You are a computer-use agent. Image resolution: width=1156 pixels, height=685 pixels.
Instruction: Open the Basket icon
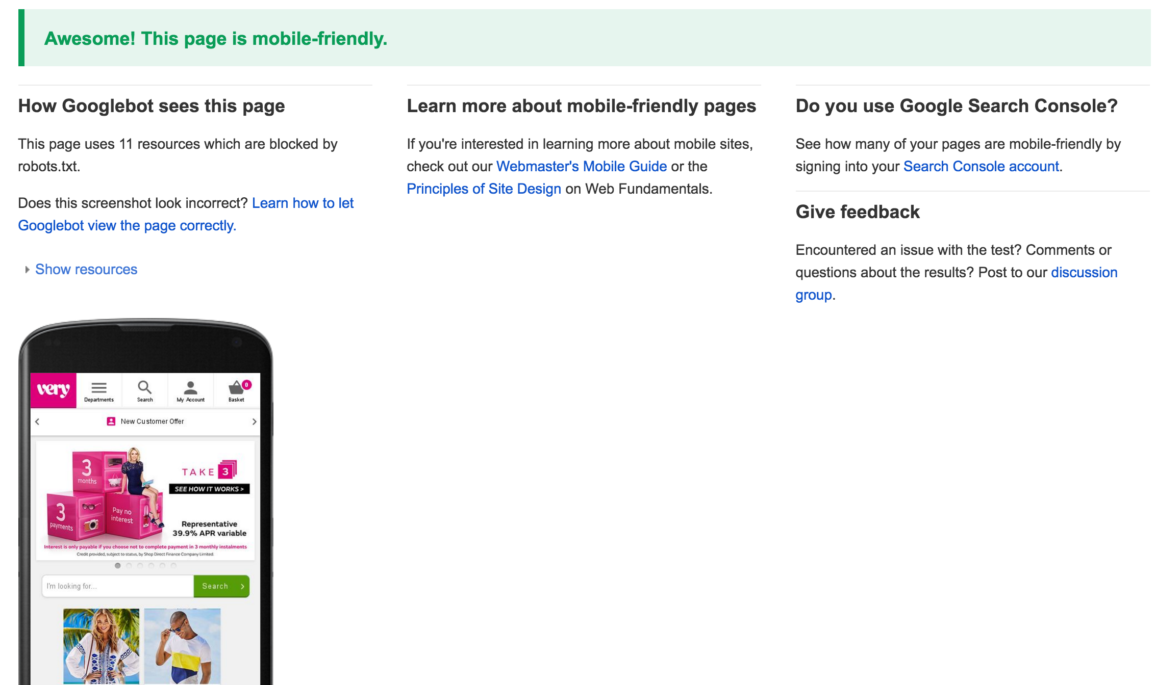point(236,388)
